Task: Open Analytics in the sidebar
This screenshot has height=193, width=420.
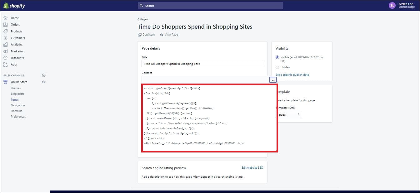Action: click(17, 45)
